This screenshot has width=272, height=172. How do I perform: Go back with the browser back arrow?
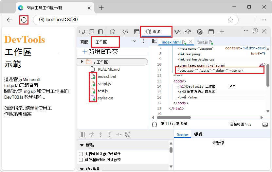tap(9, 20)
